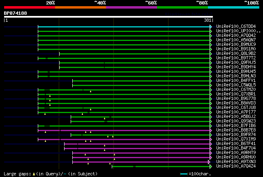Click the UniRef100_Q9SW23 label
263x177 pixels.
[x=236, y=121]
